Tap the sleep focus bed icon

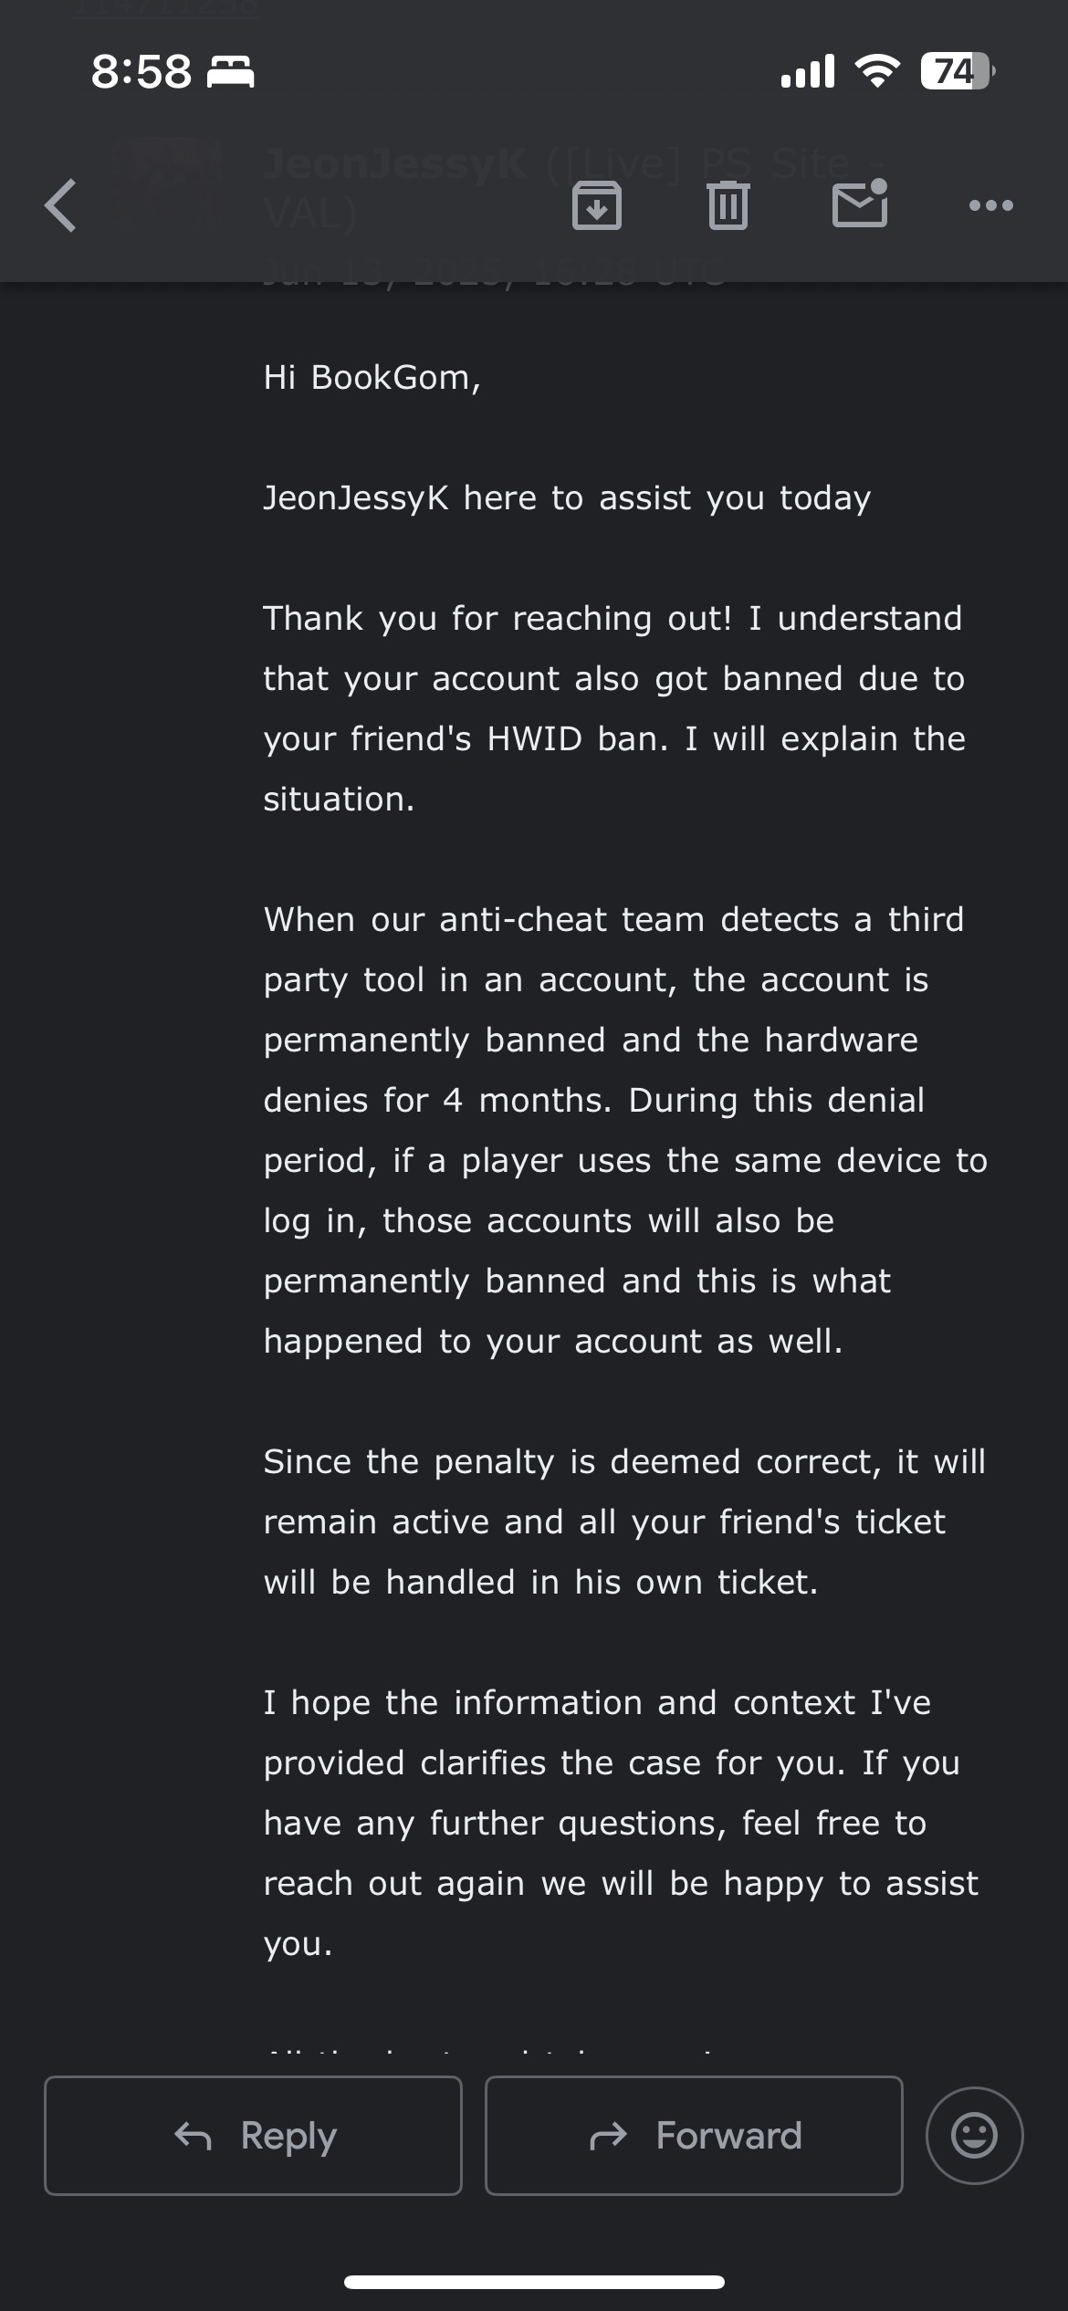(231, 71)
